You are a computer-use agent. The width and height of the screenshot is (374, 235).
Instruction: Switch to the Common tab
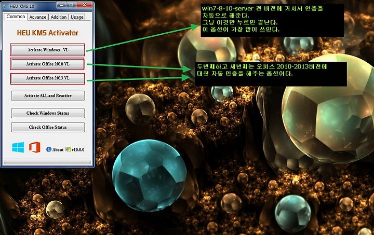point(16,17)
